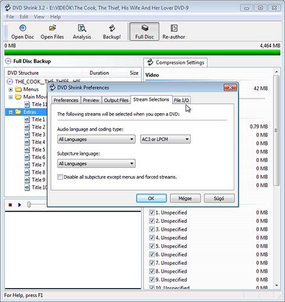Click the Open Files toolbar icon
Viewport: 285px width, 302px height.
[53, 28]
